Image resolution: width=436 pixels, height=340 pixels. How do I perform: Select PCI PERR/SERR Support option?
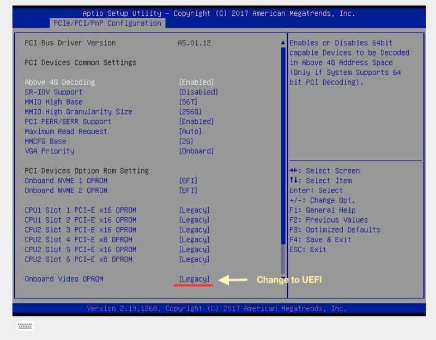(68, 121)
